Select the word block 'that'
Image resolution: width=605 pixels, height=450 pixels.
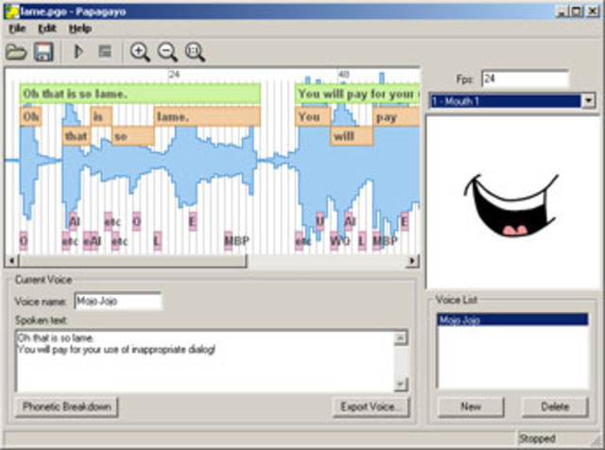[76, 136]
